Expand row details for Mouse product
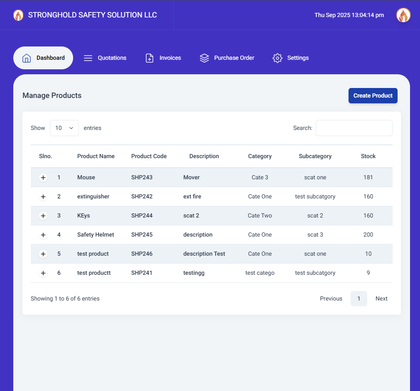This screenshot has width=420, height=391. point(43,178)
